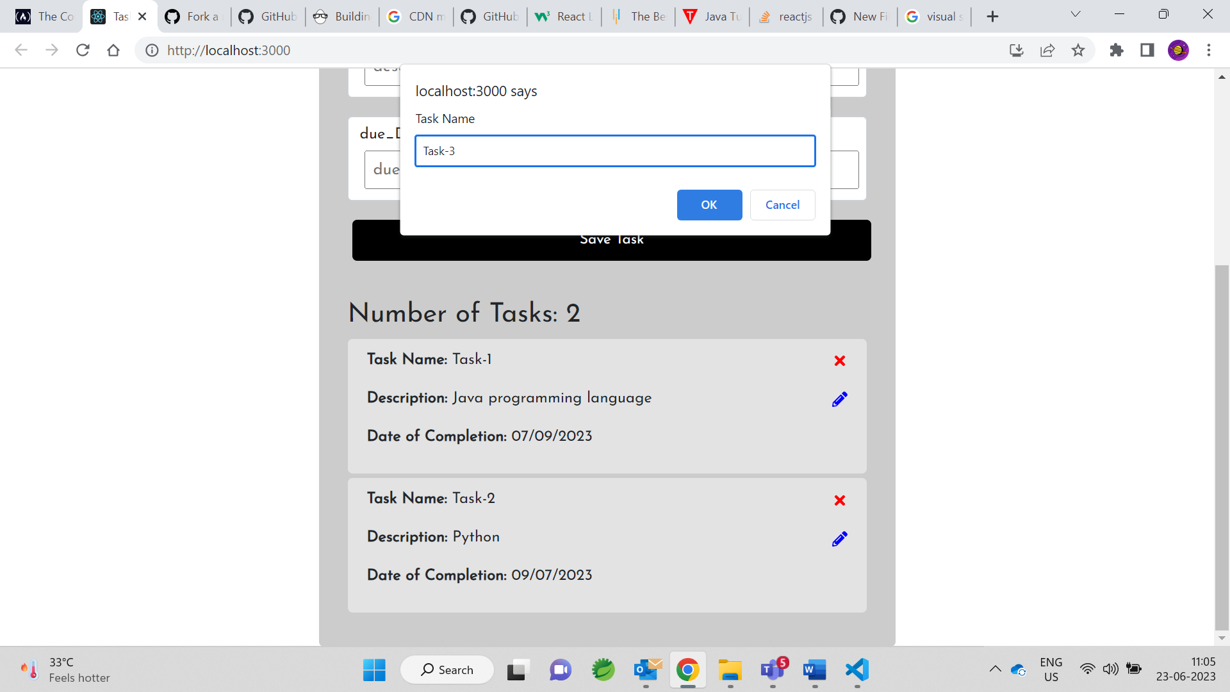This screenshot has width=1230, height=692.
Task: Launch Visual Studio Code from the taskbar
Action: 857,670
